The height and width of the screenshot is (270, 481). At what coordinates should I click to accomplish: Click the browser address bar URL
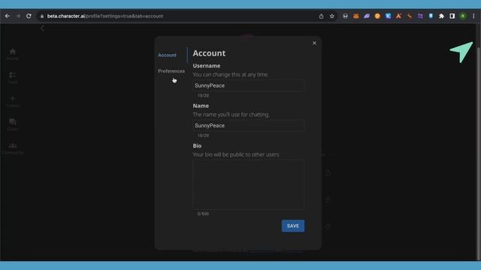(105, 16)
